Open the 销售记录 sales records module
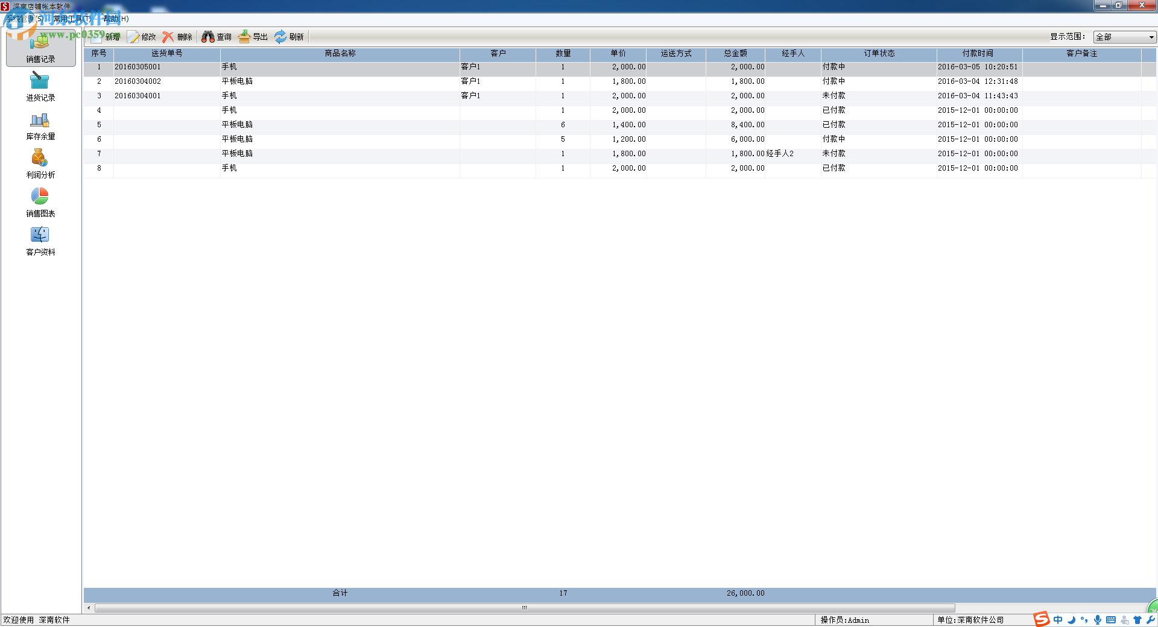 point(40,48)
